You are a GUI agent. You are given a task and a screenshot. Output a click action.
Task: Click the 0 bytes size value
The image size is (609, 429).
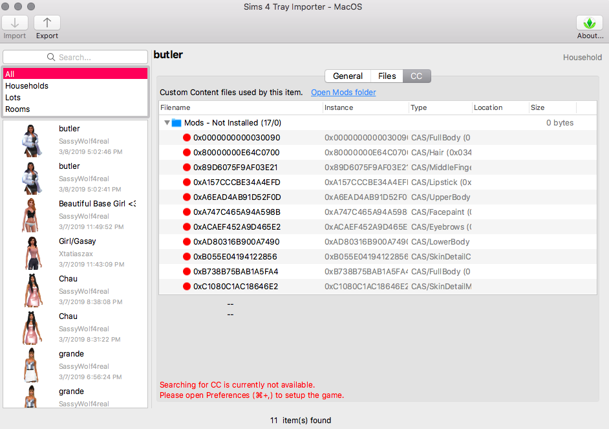pos(560,123)
